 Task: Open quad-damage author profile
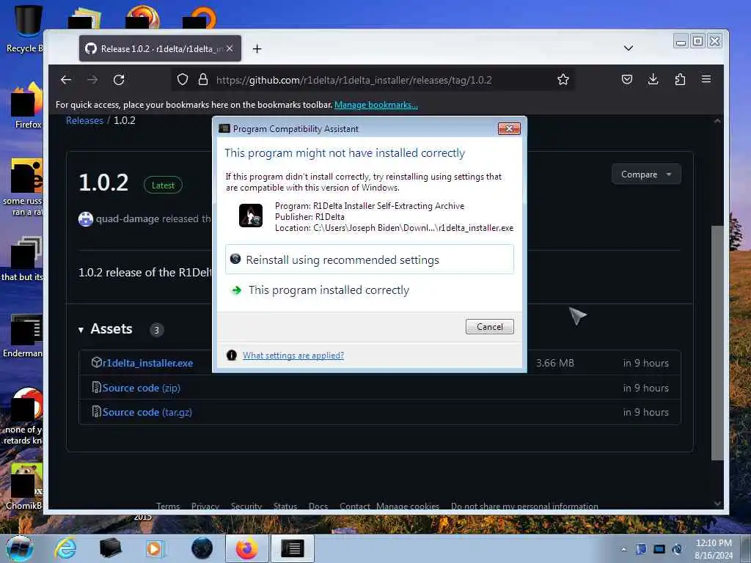[x=128, y=218]
